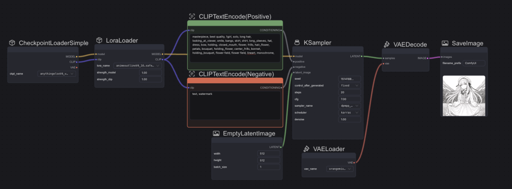Click the filename_prefix field showing ComfyUI
The width and height of the screenshot is (512, 189).
click(x=474, y=63)
